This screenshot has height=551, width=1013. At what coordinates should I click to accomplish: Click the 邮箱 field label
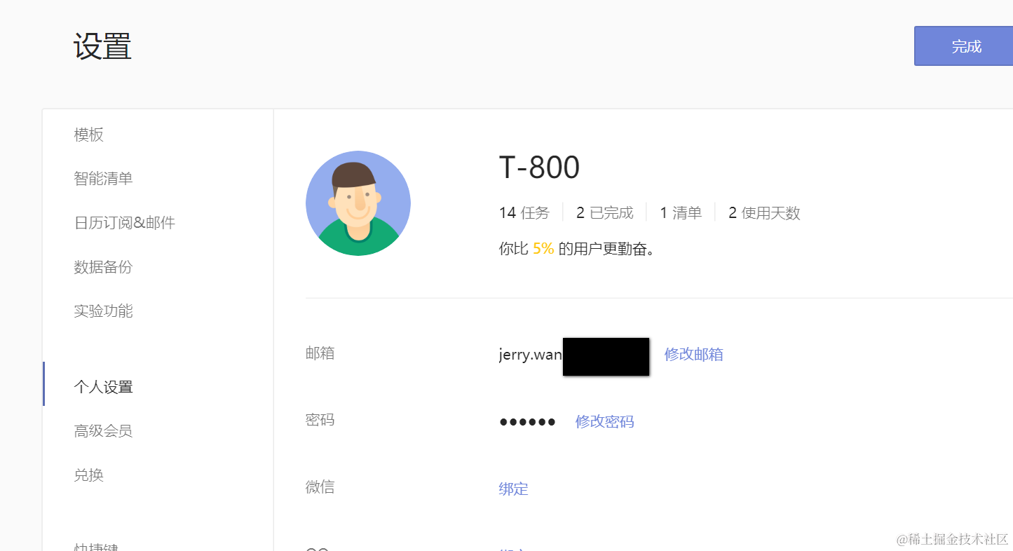tap(320, 353)
